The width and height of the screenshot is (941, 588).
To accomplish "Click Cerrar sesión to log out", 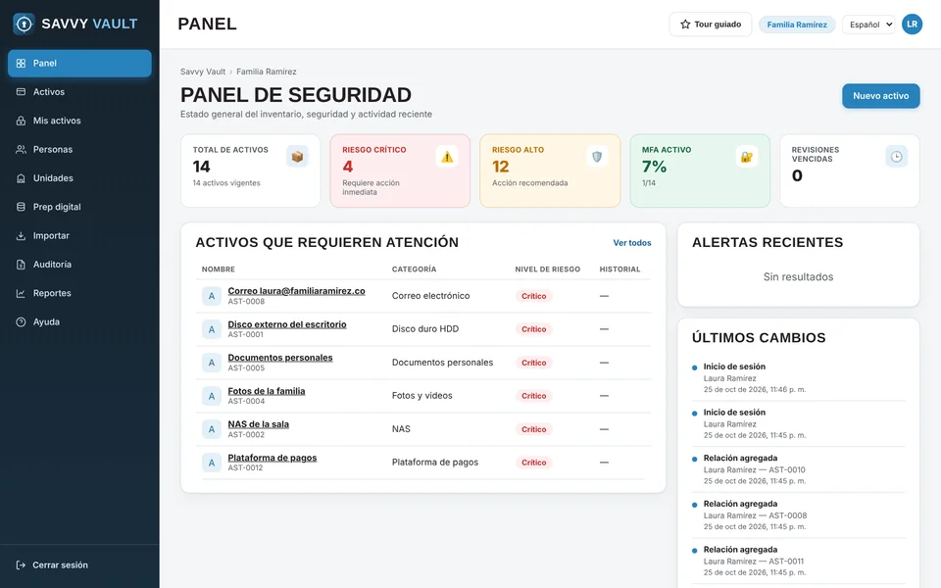I will click(x=79, y=565).
